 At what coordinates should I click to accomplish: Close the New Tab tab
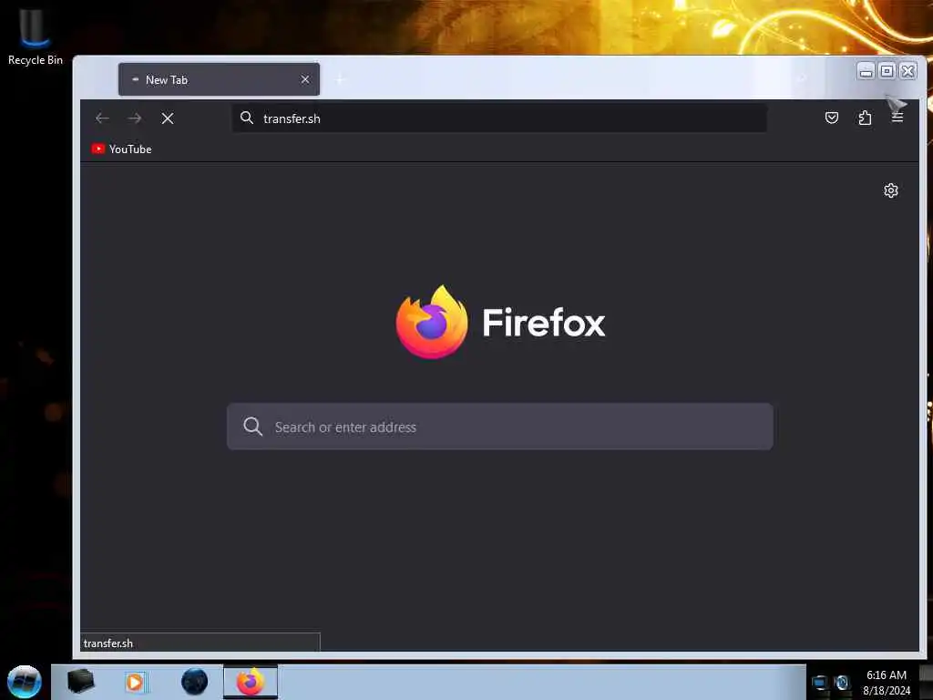[x=305, y=79]
